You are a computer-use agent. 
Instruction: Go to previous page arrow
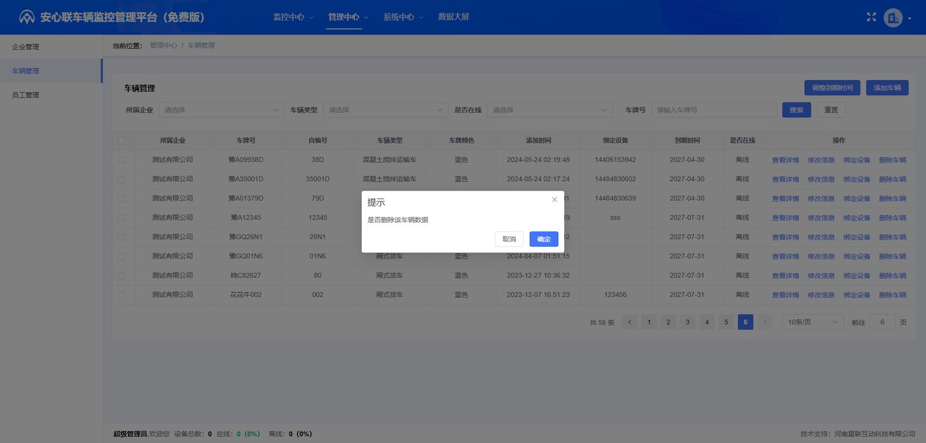(630, 322)
